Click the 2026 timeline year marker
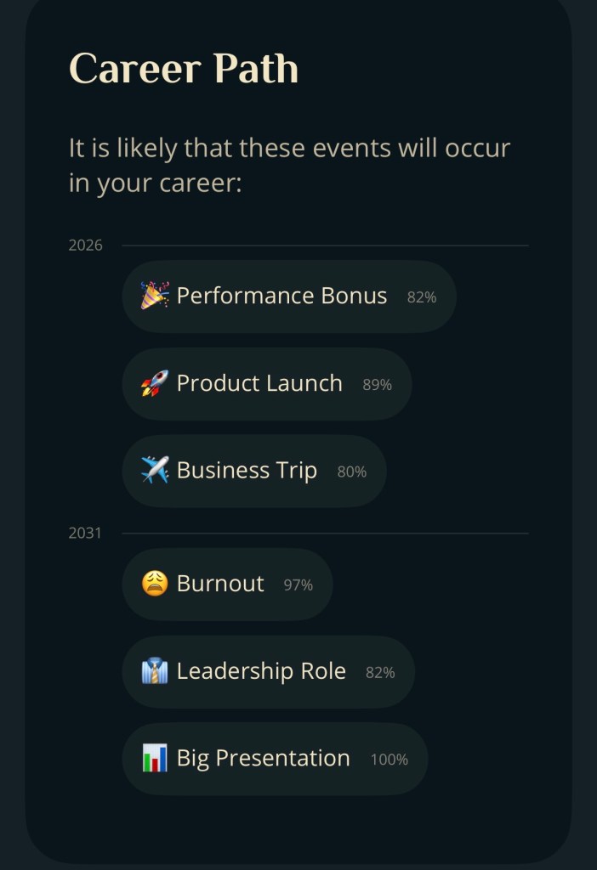 pos(85,246)
